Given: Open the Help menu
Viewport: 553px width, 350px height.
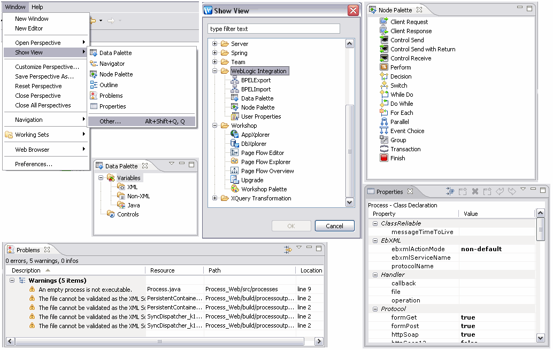Looking at the screenshot, I should [x=37, y=7].
